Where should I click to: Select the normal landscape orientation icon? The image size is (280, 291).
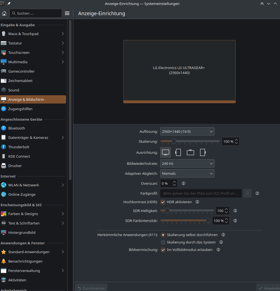pos(165,152)
